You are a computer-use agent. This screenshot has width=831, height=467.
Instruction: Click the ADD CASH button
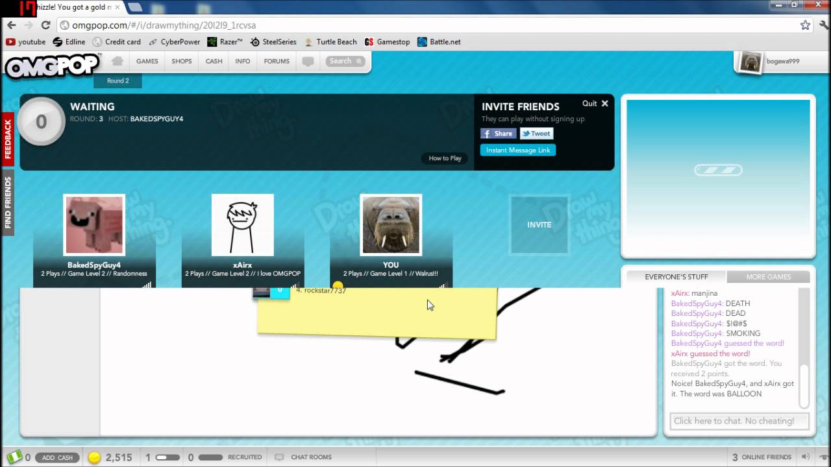point(57,457)
